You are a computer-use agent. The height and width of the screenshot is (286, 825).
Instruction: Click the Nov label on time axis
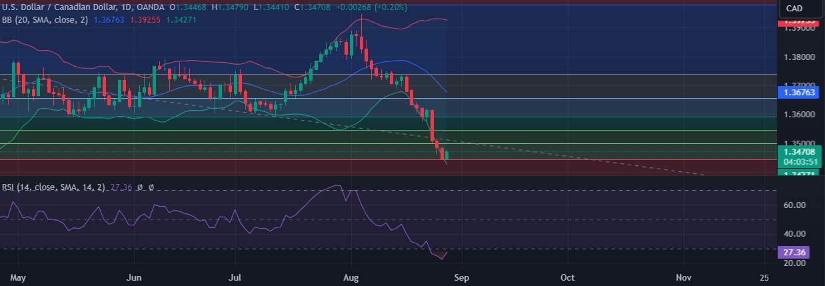pos(684,277)
